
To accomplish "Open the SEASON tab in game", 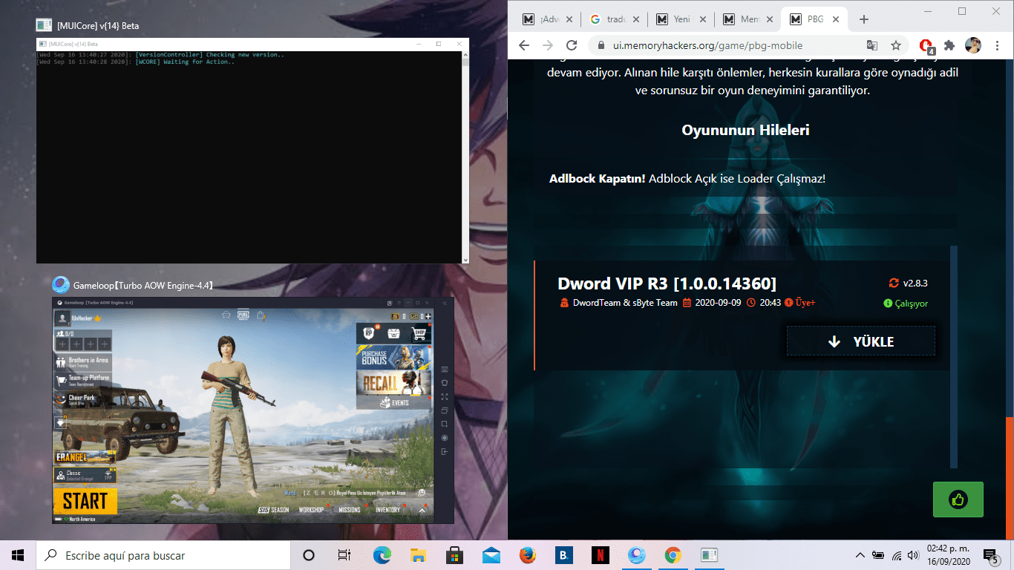I will tap(274, 510).
